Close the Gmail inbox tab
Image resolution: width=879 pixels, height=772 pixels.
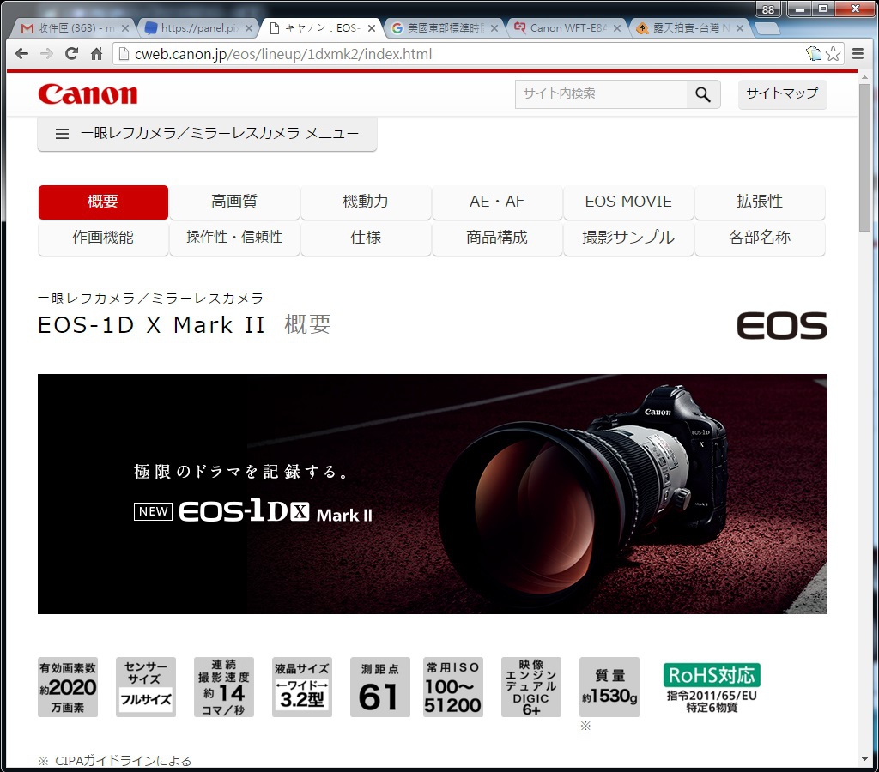point(125,28)
